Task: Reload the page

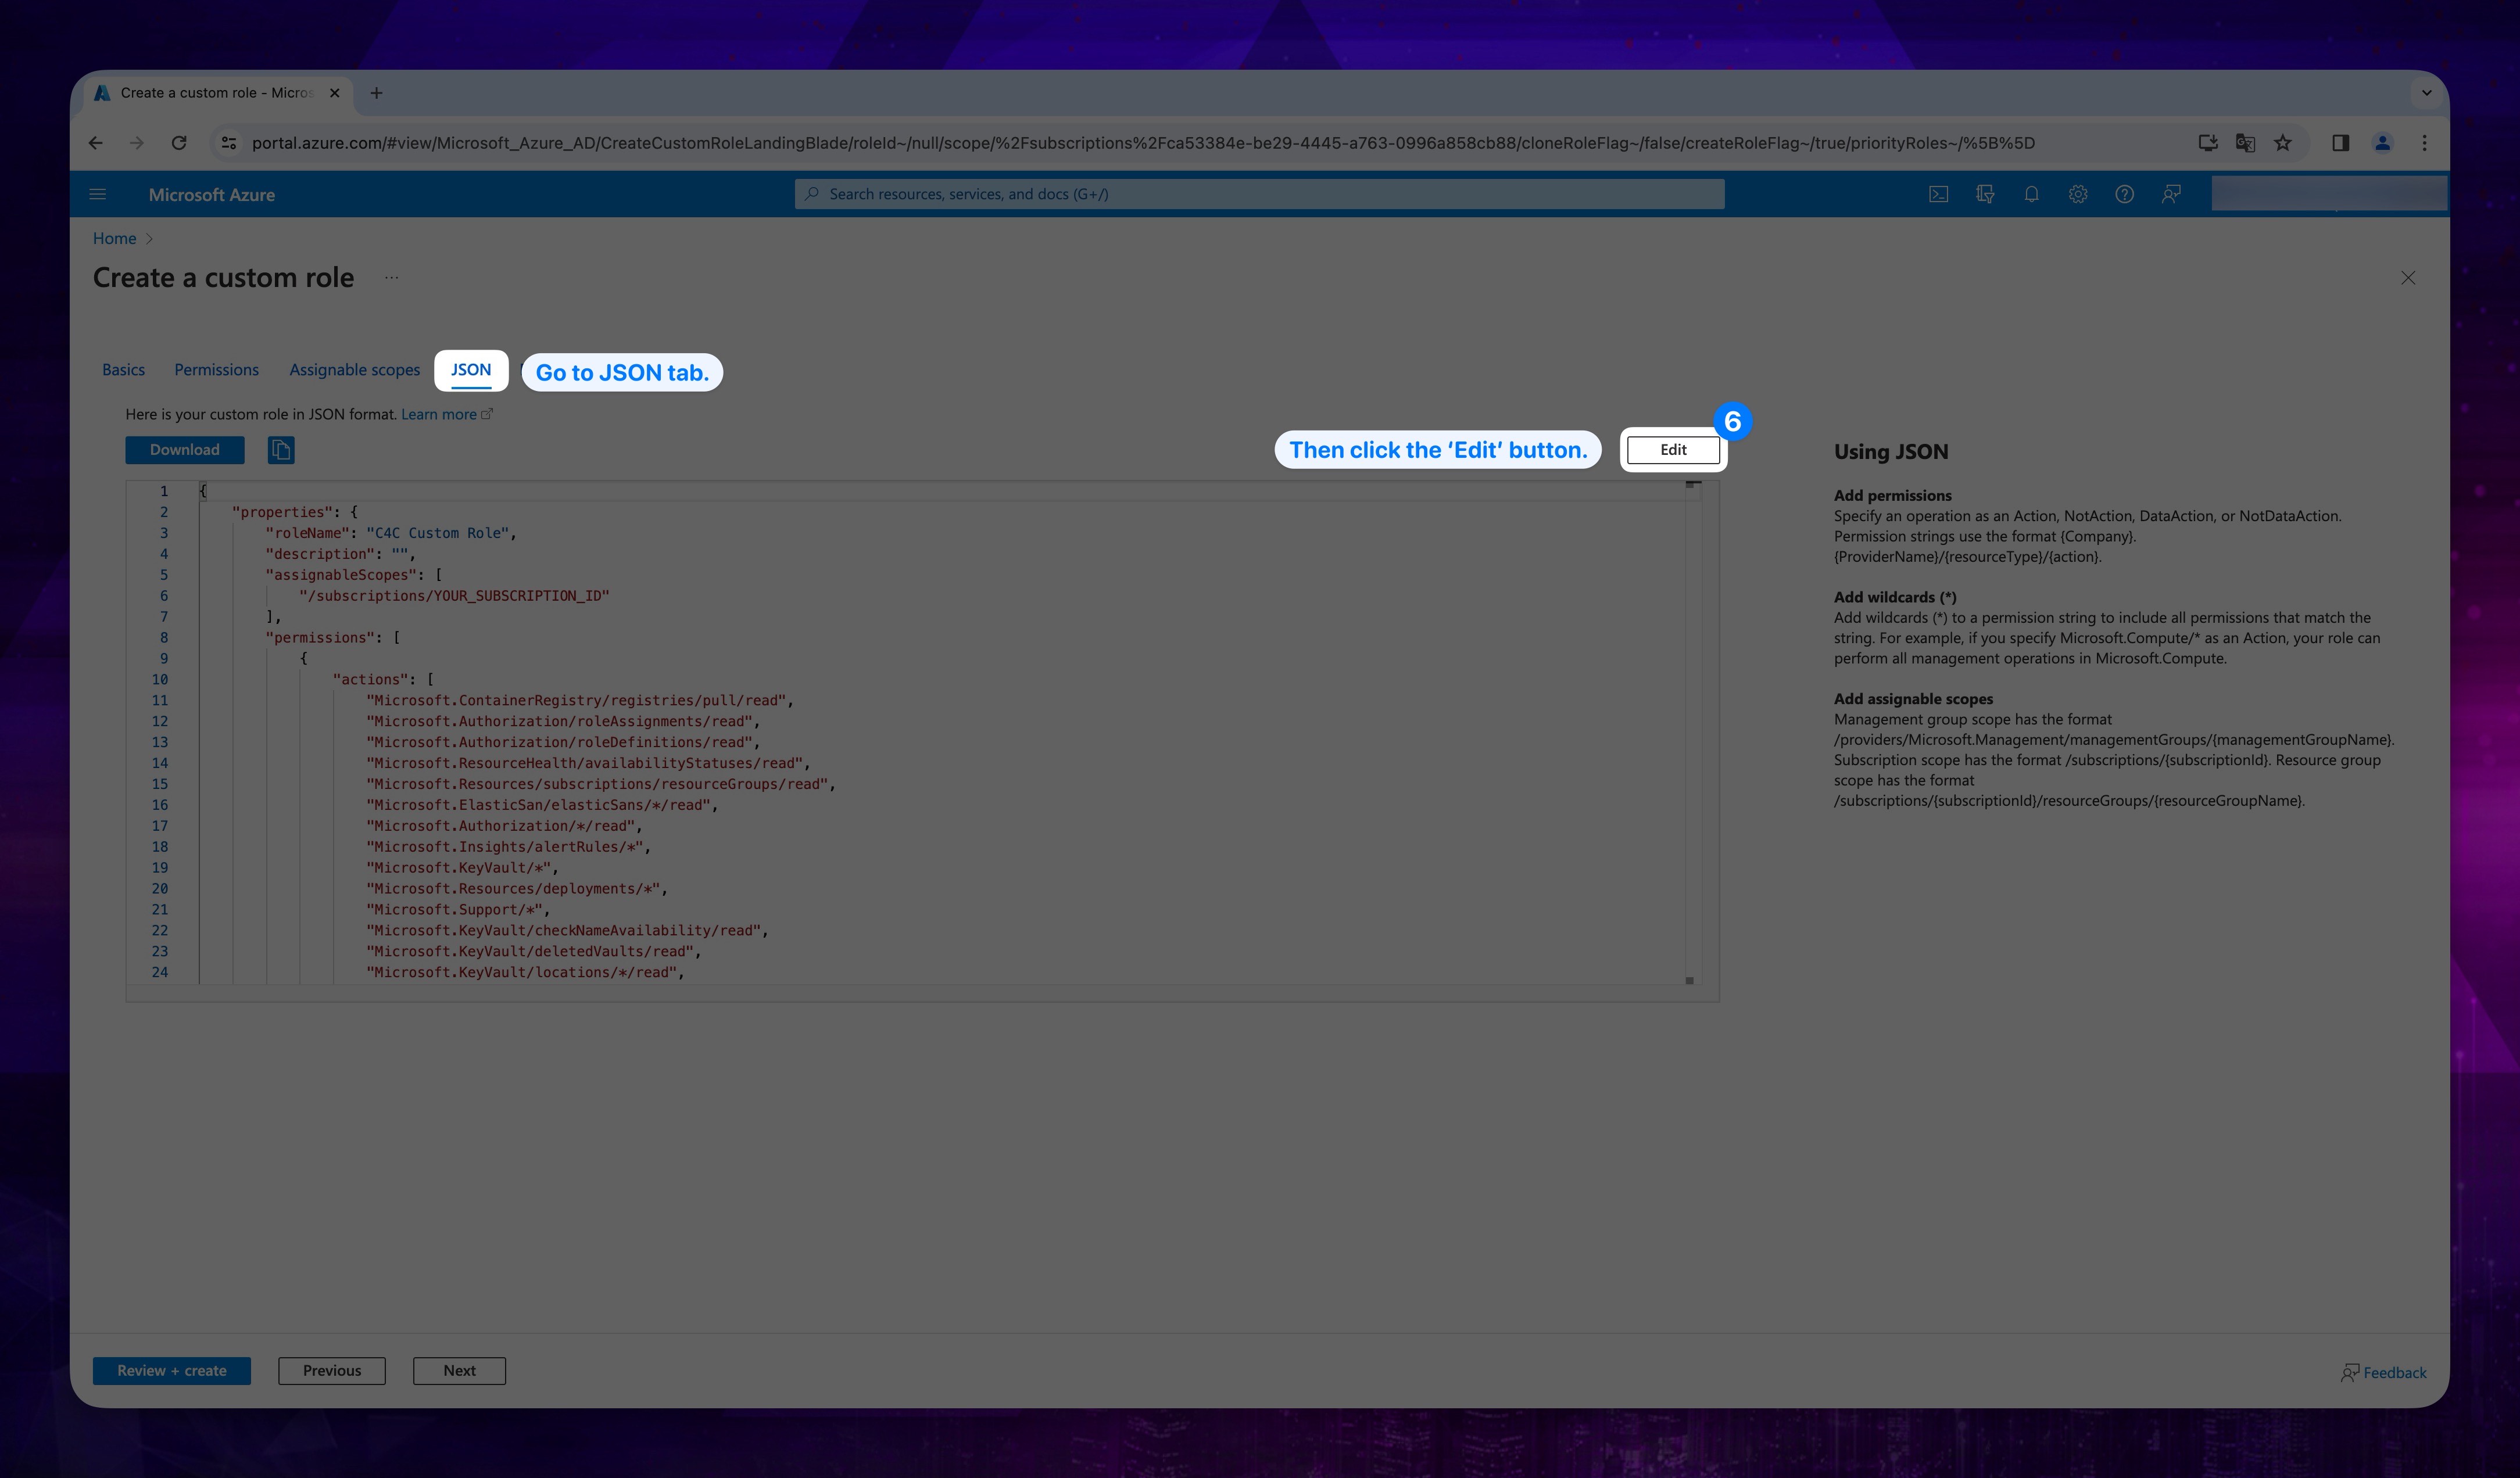Action: pyautogui.click(x=179, y=143)
